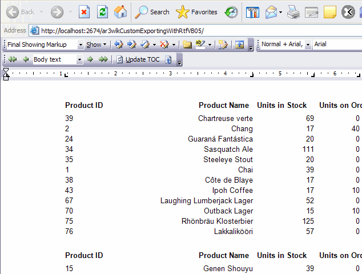Go to the browser Home page

point(120,12)
